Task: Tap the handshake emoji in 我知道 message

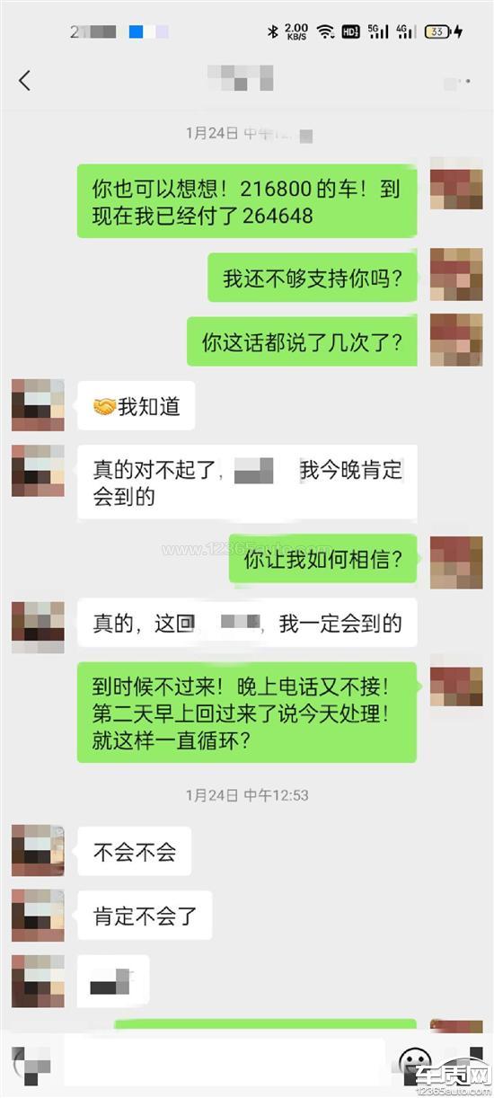Action: 105,407
